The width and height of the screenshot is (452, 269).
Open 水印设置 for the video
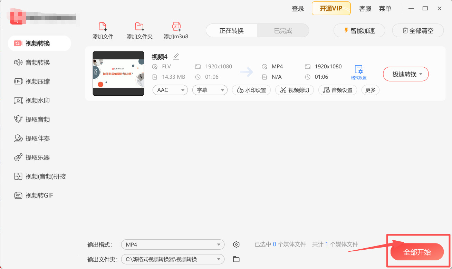(251, 90)
